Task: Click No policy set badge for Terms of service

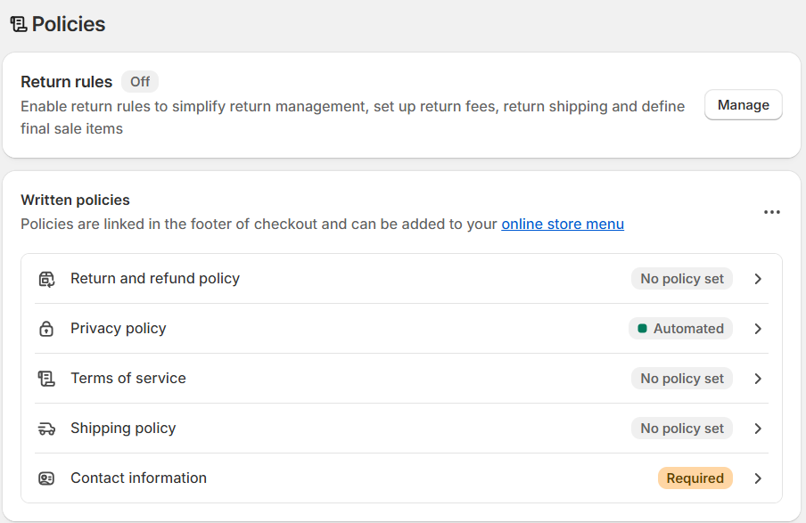Action: [681, 378]
